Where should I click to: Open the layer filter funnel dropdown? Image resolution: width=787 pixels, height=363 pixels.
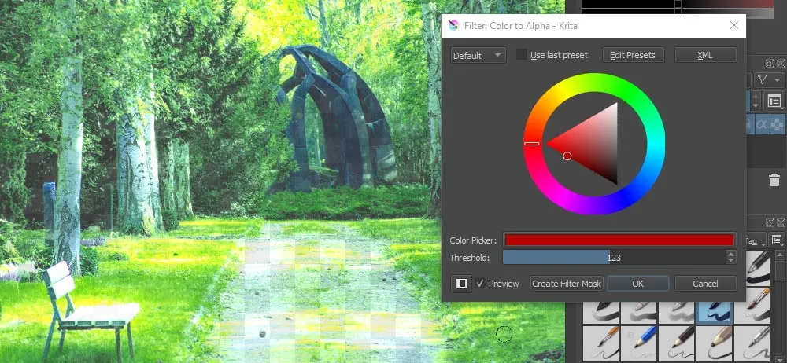pyautogui.click(x=768, y=79)
